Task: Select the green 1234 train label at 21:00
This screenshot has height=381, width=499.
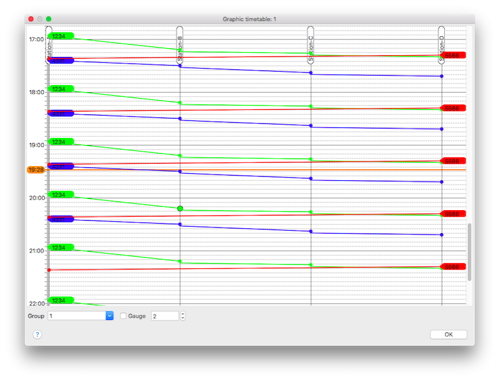Action: point(59,248)
